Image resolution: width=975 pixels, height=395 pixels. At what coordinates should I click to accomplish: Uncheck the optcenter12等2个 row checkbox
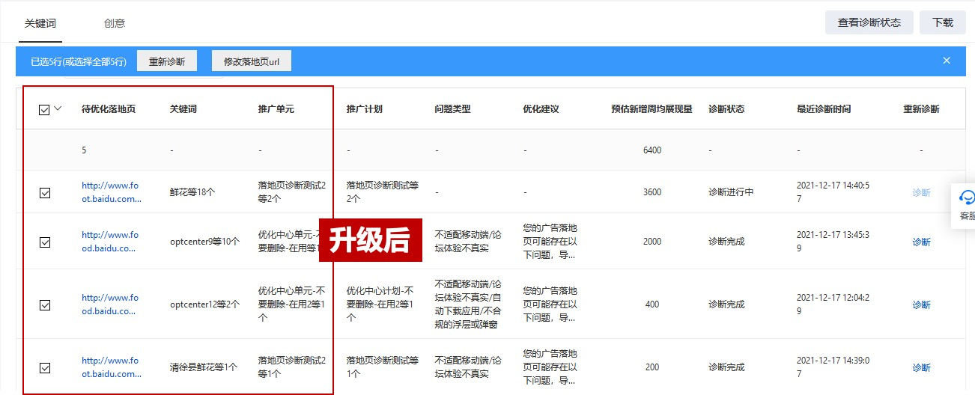[45, 305]
